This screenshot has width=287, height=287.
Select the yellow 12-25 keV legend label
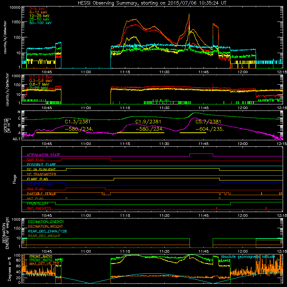(x=39, y=16)
